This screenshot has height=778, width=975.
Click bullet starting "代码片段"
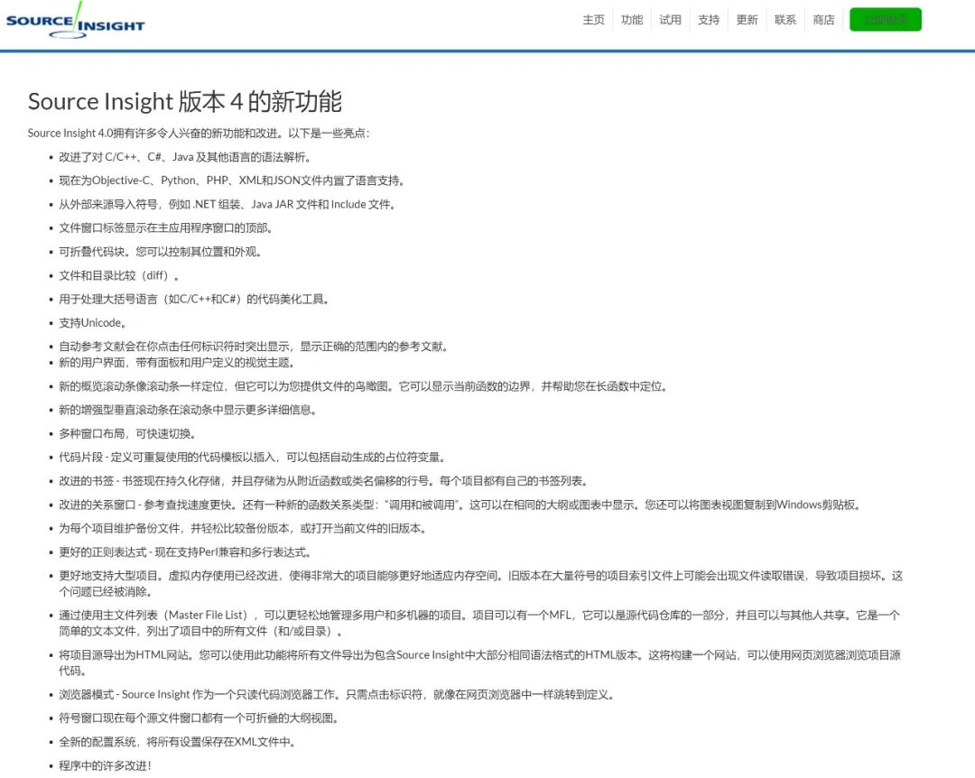pyautogui.click(x=253, y=457)
